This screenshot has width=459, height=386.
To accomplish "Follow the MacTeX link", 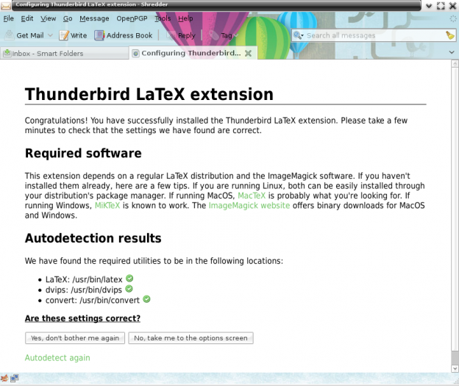I will click(252, 196).
